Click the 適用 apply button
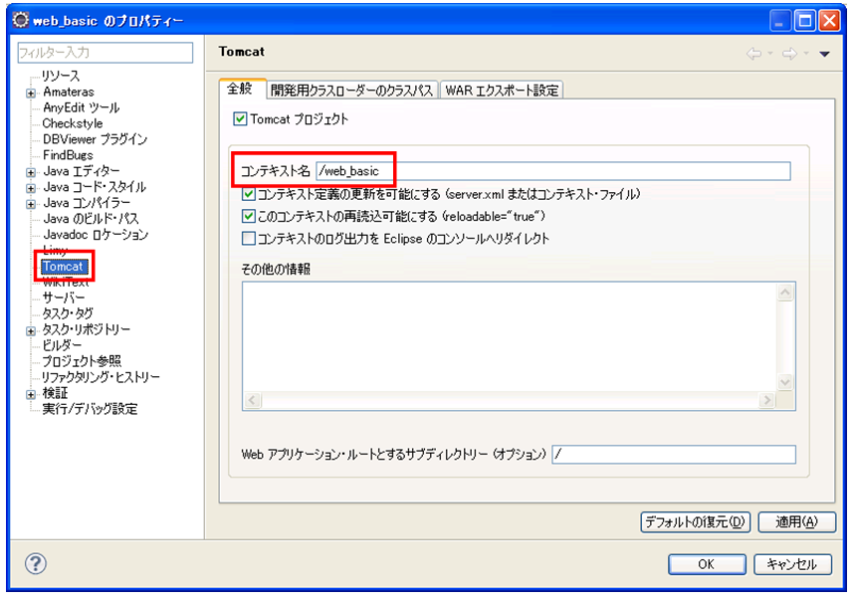Screen dimensions: 853x600 click(x=796, y=522)
